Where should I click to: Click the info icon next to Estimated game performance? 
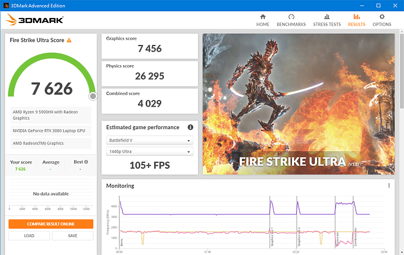point(190,127)
